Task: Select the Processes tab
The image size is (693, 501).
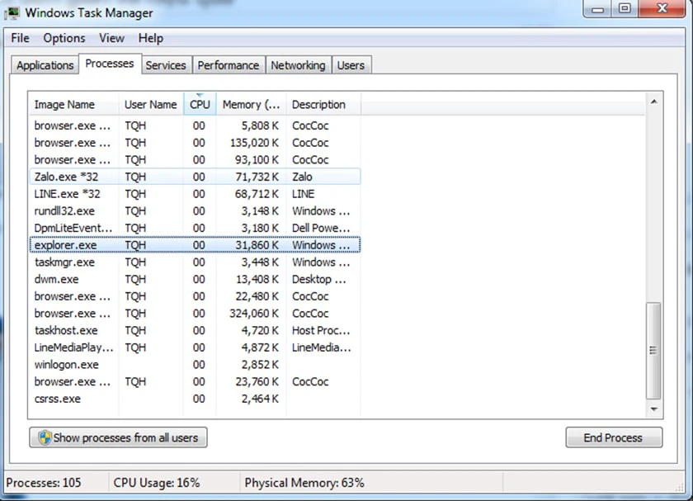Action: [110, 64]
